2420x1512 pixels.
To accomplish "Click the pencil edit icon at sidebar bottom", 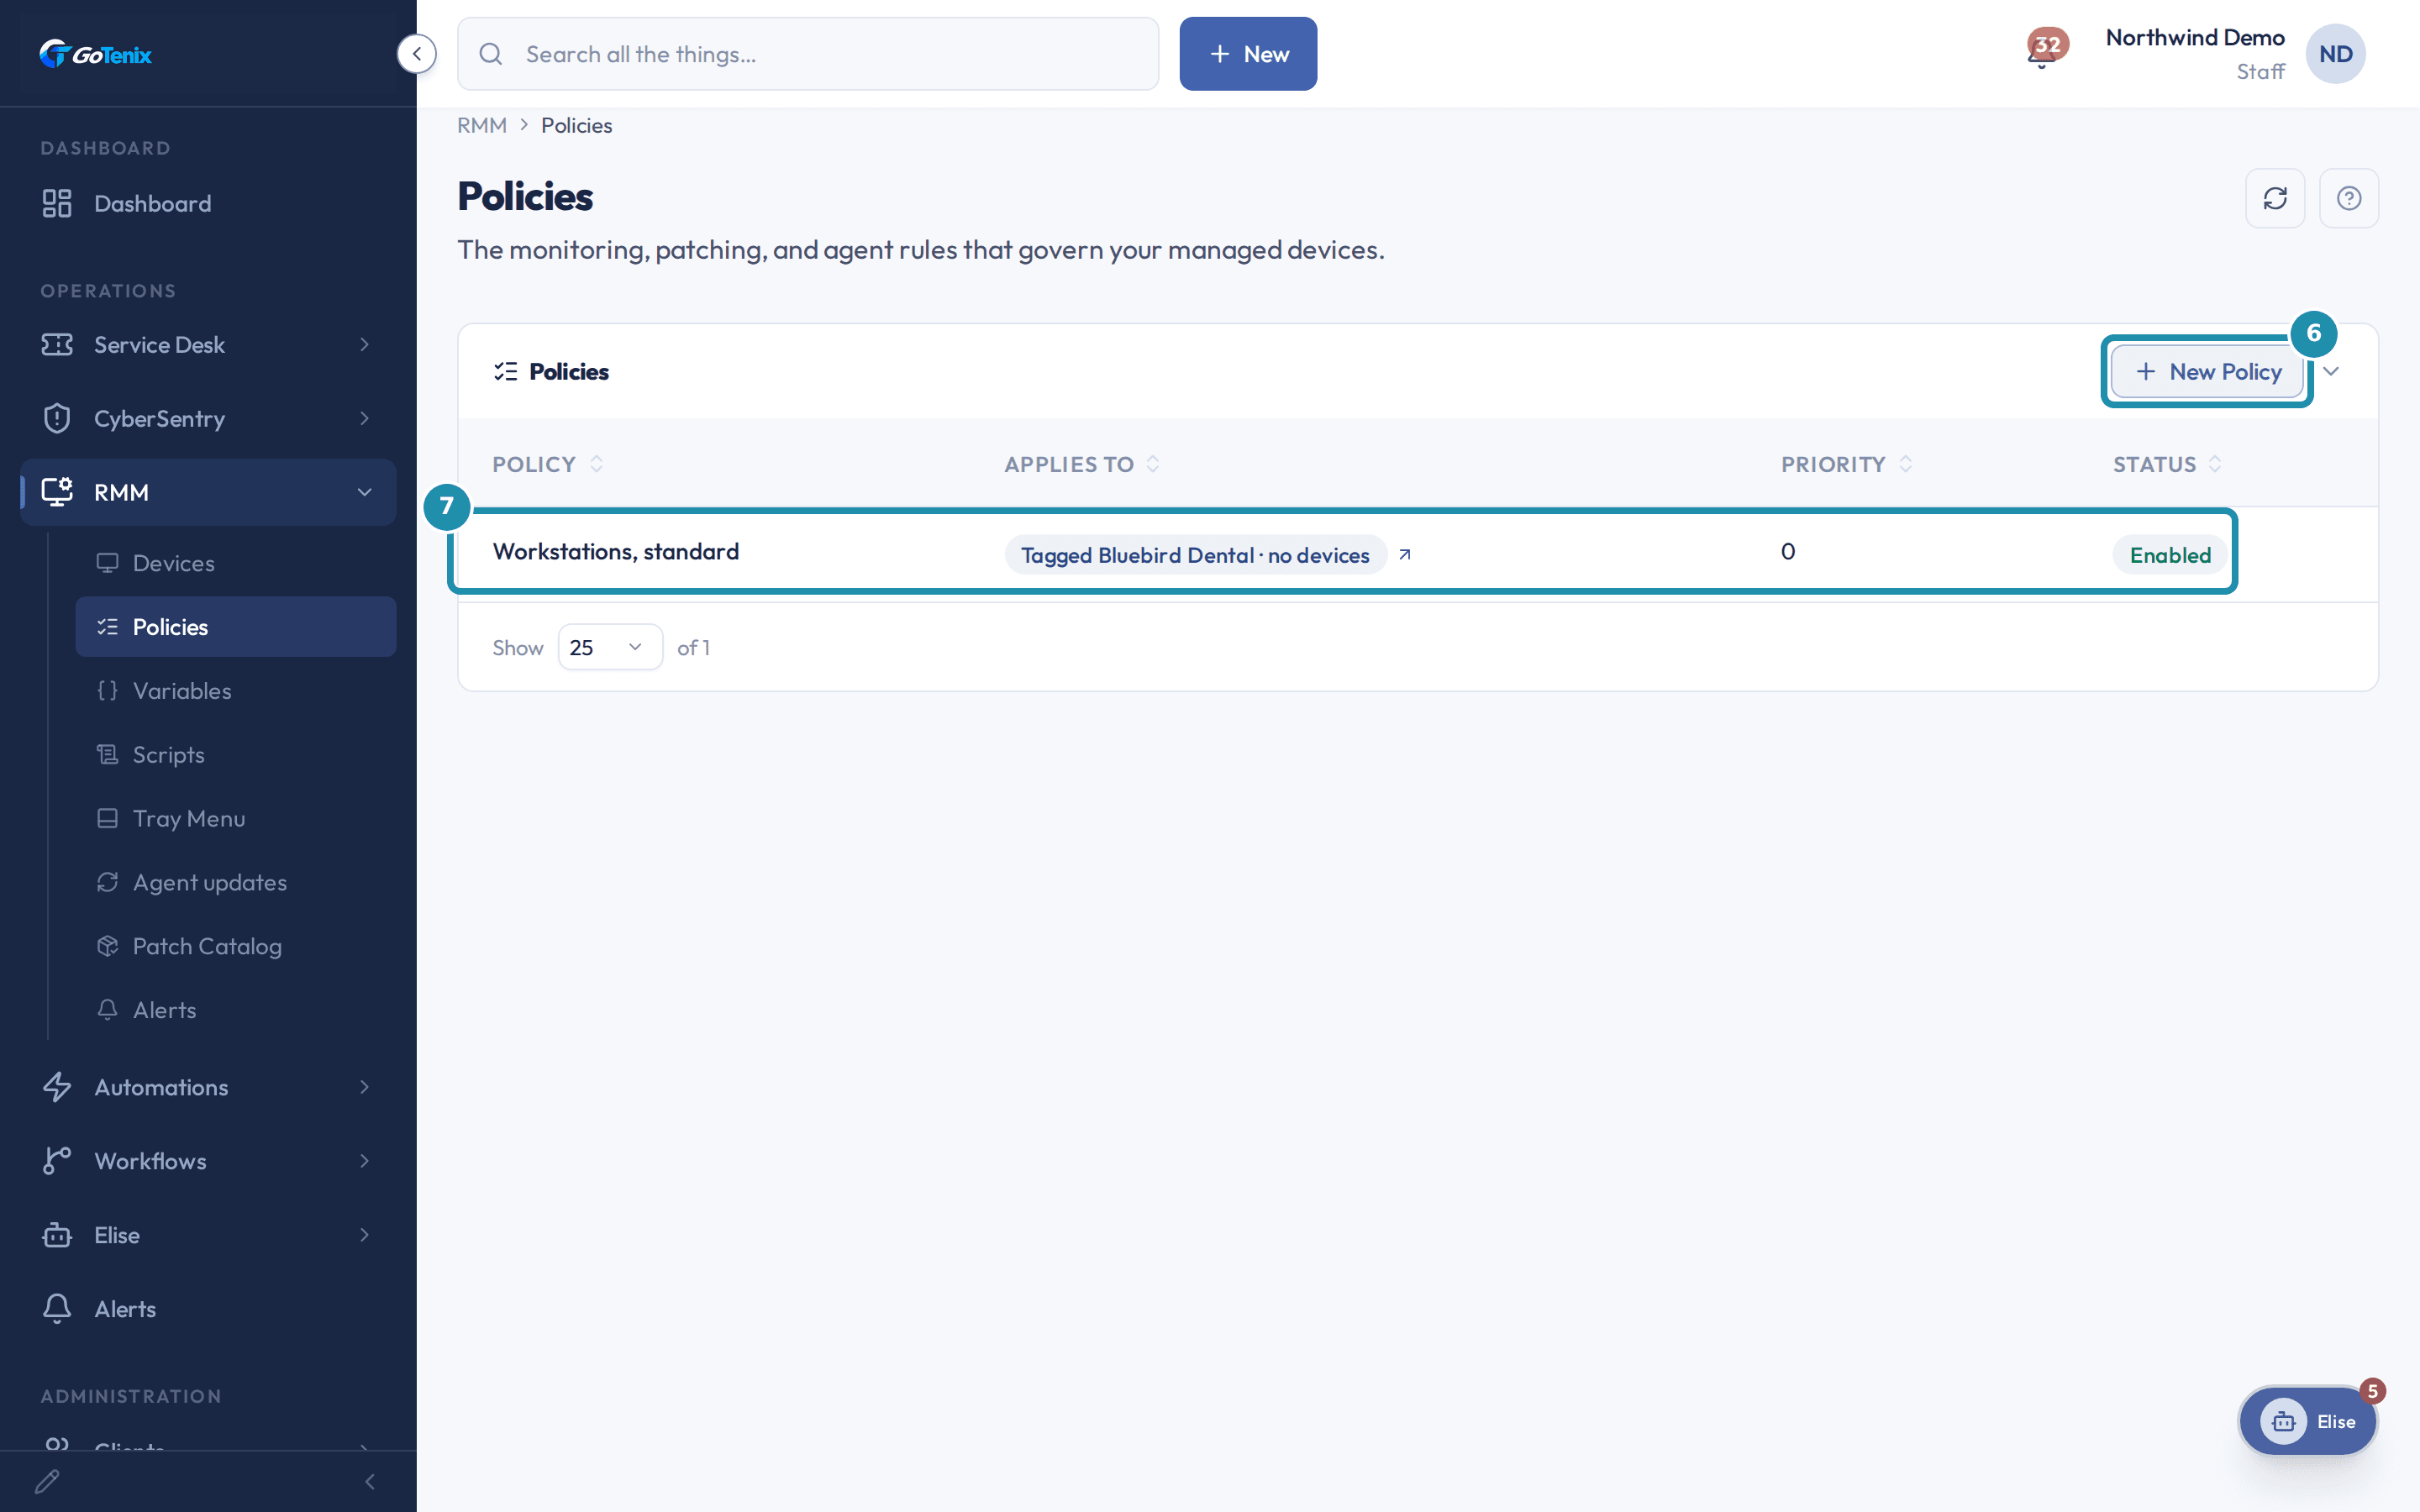I will pos(47,1481).
